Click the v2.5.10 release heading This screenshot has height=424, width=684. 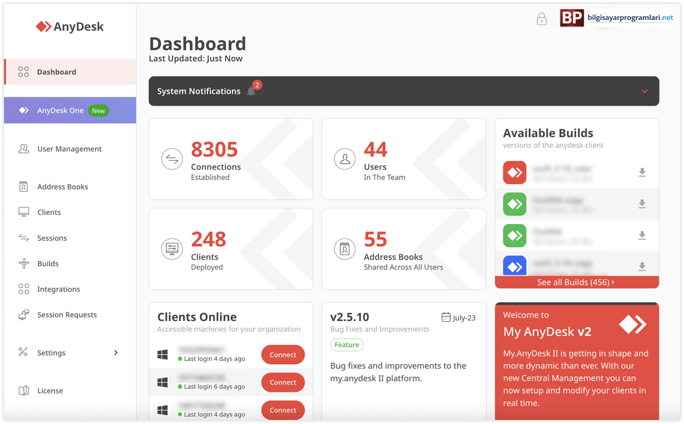[350, 317]
